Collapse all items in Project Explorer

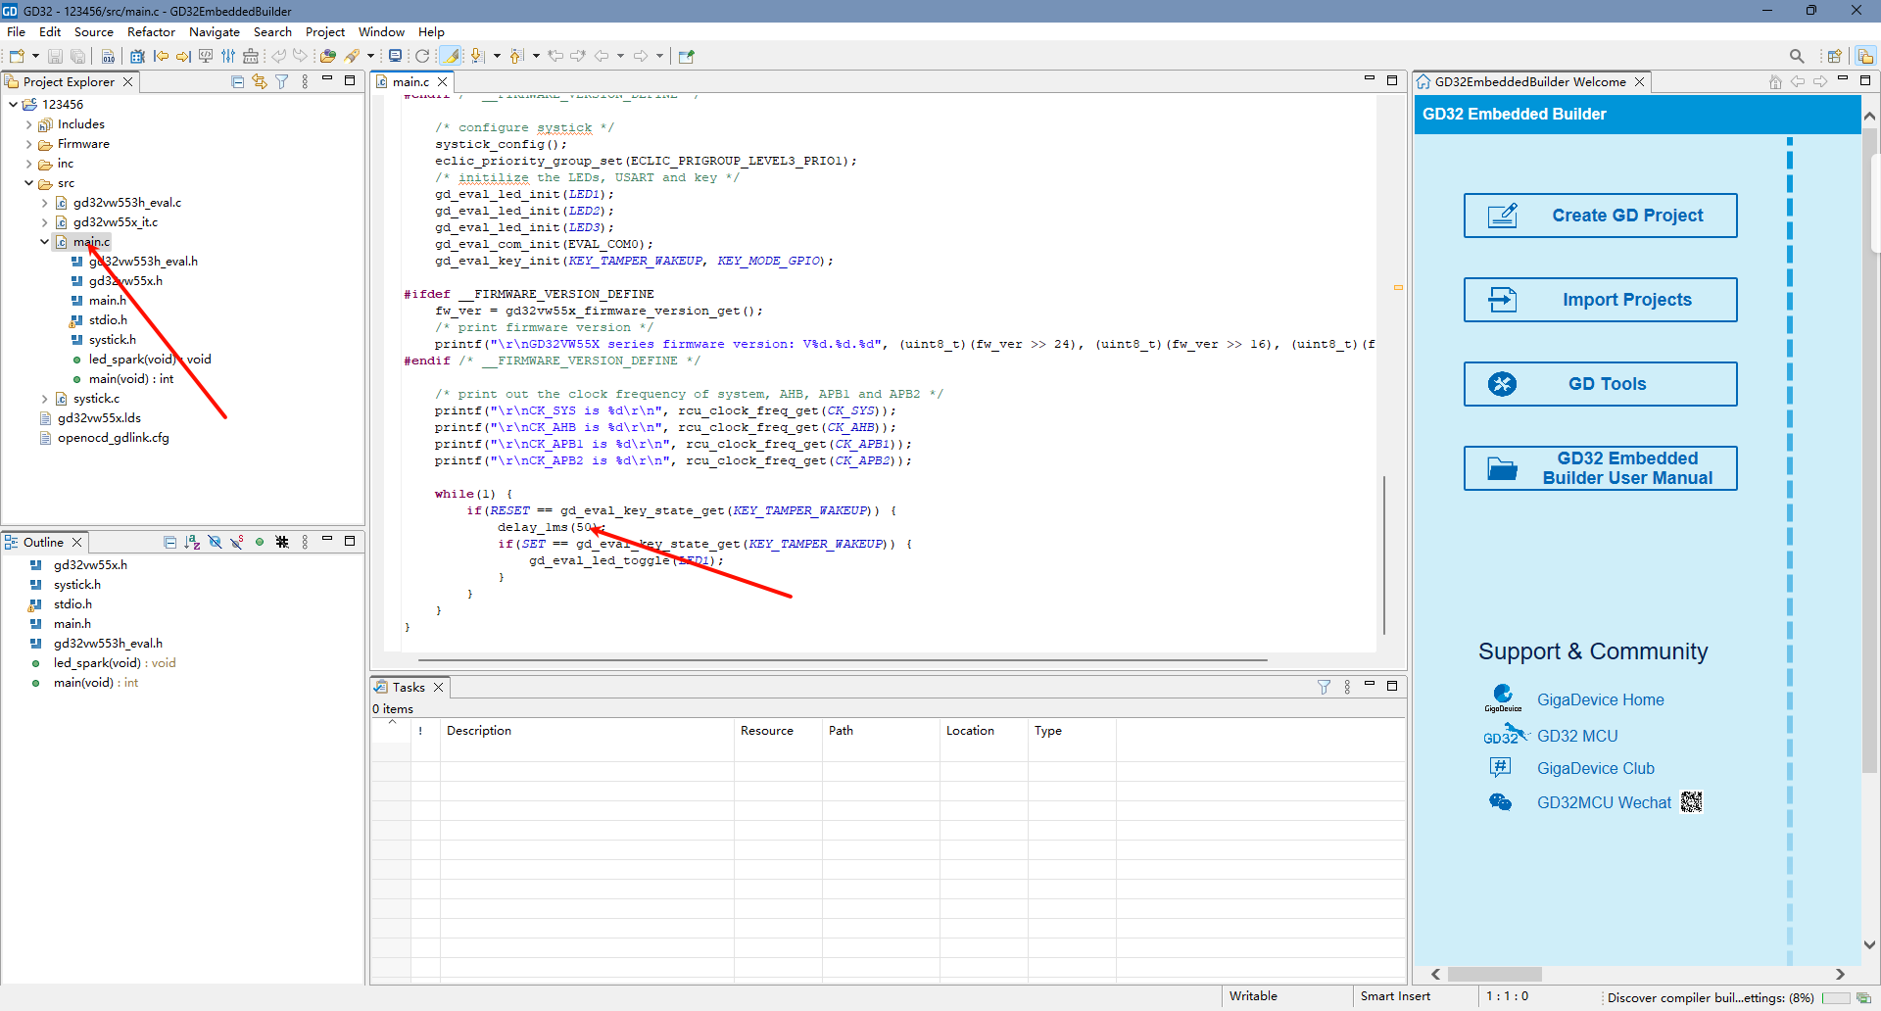[x=237, y=82]
